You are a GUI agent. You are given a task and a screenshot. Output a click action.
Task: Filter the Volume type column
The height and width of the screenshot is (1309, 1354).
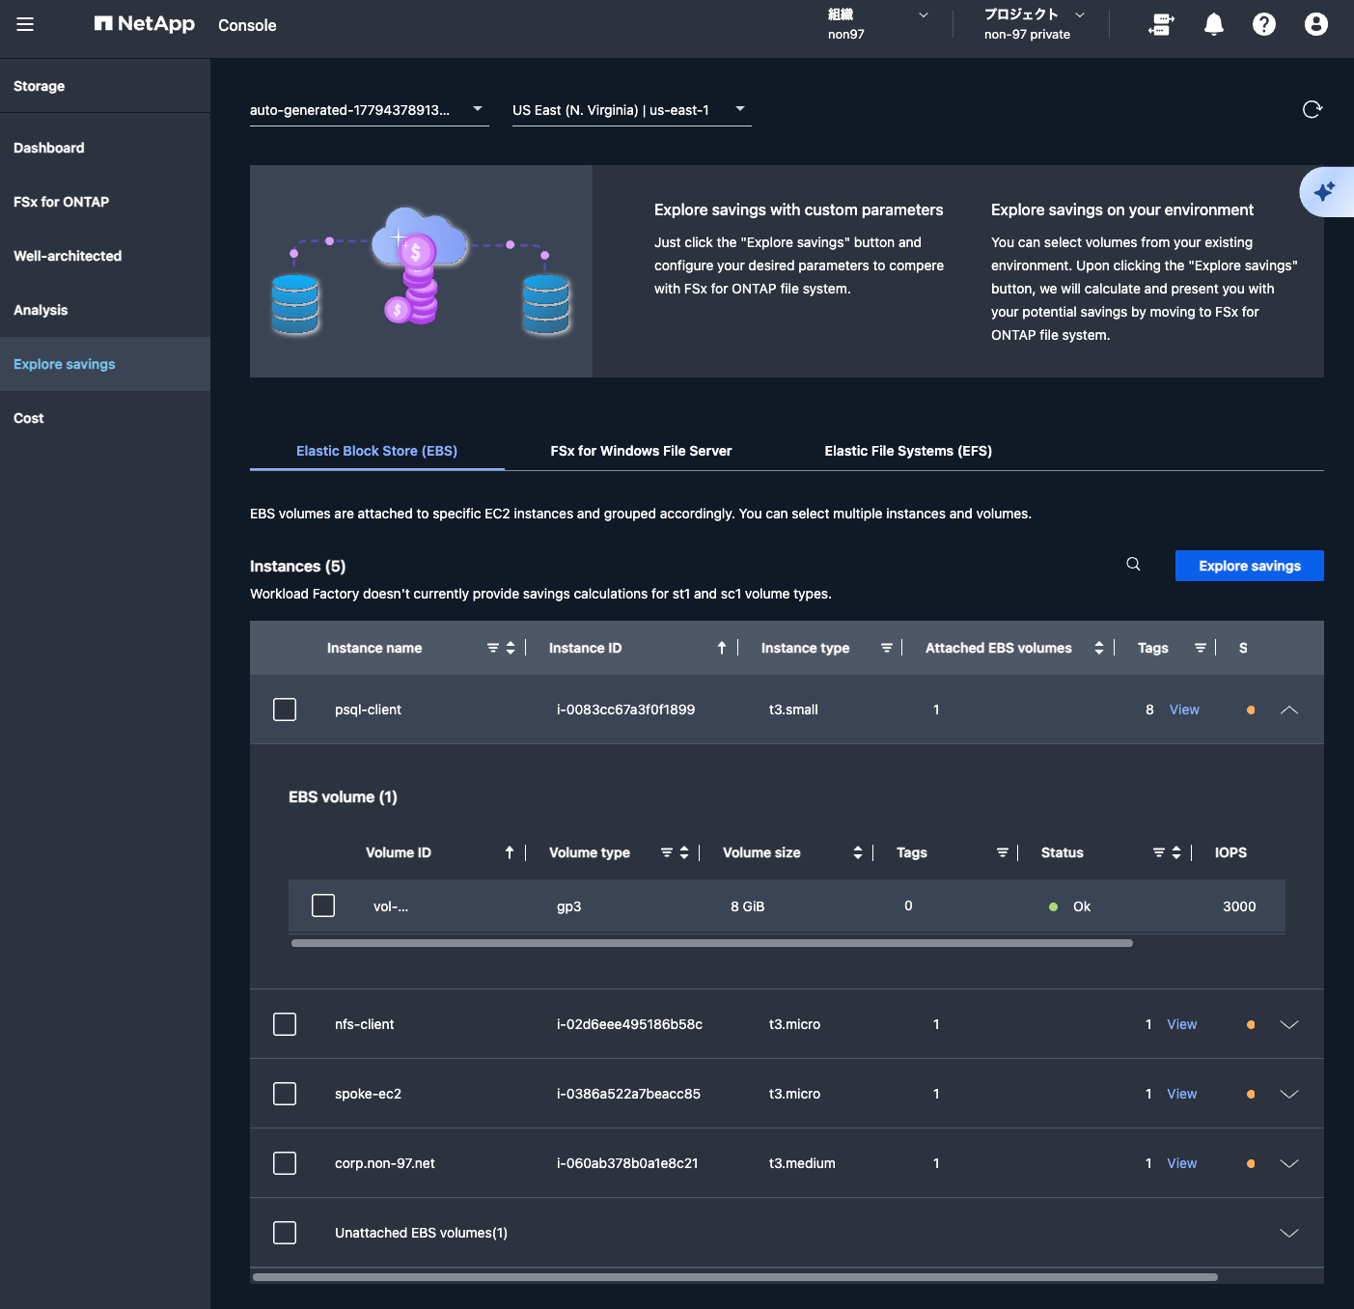(x=667, y=852)
